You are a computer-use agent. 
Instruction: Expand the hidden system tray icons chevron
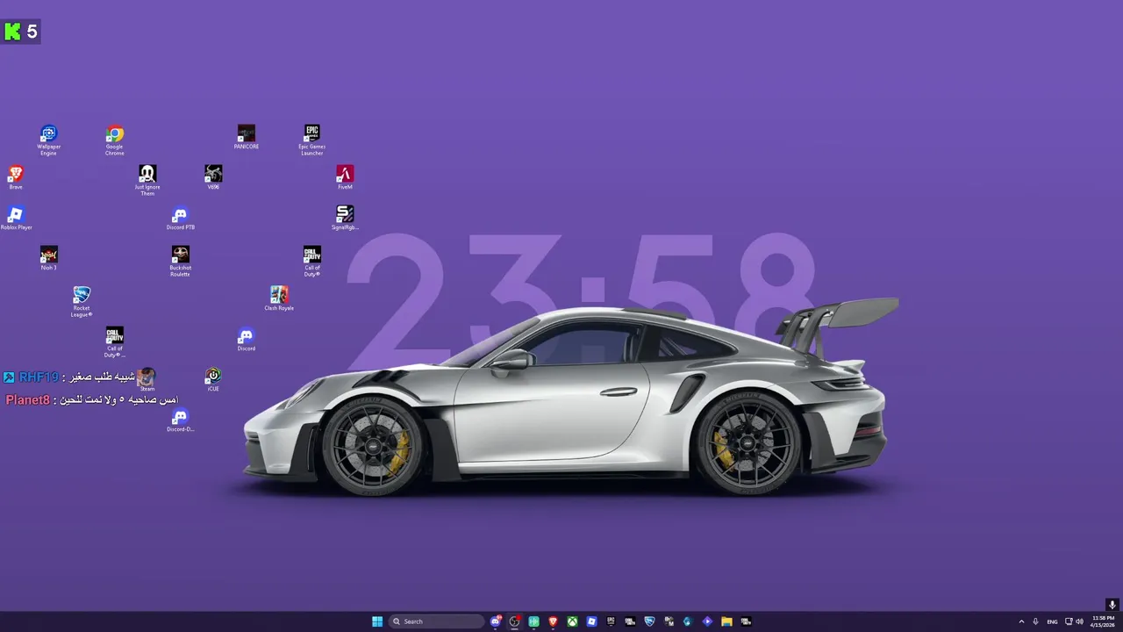(x=1021, y=621)
